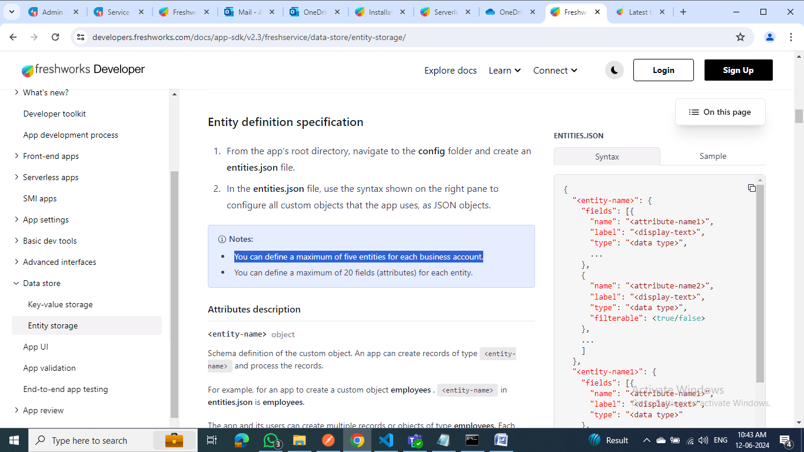The image size is (804, 452).
Task: Open Chrome profile avatar icon
Action: (770, 37)
